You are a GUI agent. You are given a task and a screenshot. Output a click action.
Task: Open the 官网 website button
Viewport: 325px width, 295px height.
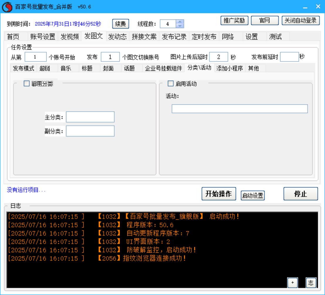click(265, 21)
